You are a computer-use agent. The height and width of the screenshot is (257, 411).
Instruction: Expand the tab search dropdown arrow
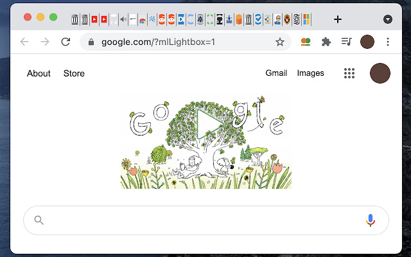pos(388,19)
